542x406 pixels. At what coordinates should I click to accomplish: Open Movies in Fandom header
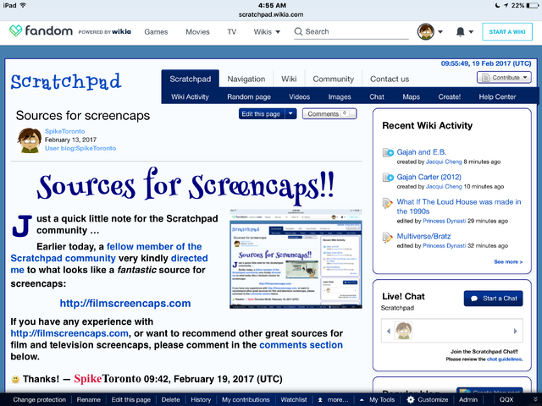pos(197,32)
